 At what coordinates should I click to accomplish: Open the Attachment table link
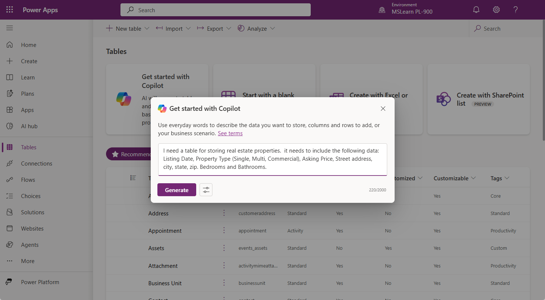163,266
